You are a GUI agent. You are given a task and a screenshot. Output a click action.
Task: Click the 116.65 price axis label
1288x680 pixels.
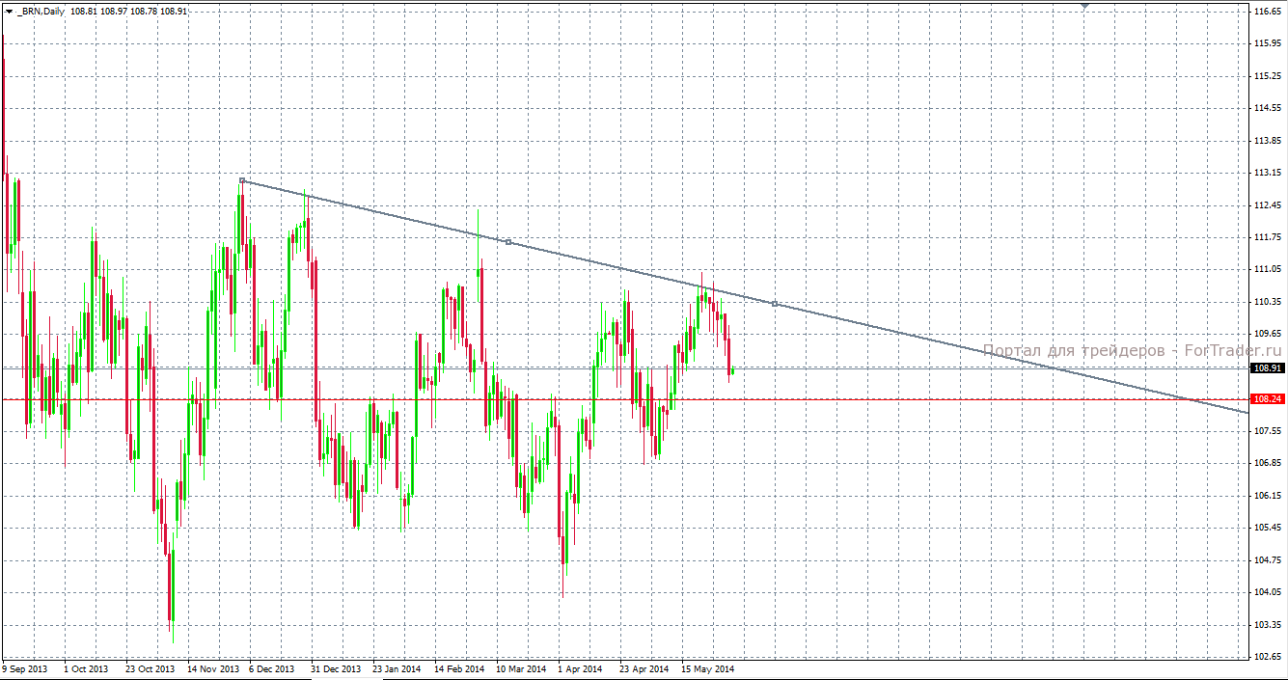point(1268,12)
